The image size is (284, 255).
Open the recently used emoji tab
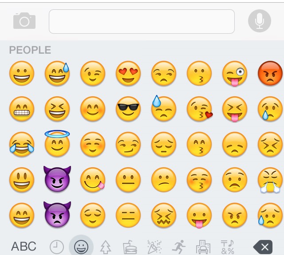[x=57, y=247]
